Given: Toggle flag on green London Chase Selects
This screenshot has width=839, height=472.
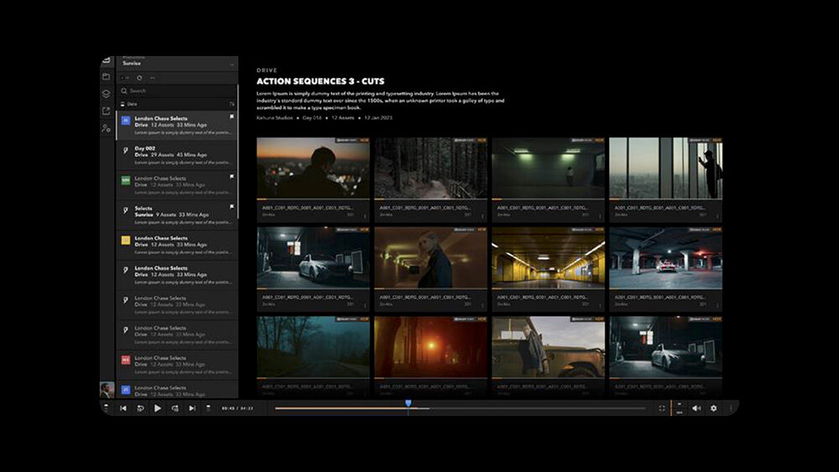Looking at the screenshot, I should tap(231, 178).
